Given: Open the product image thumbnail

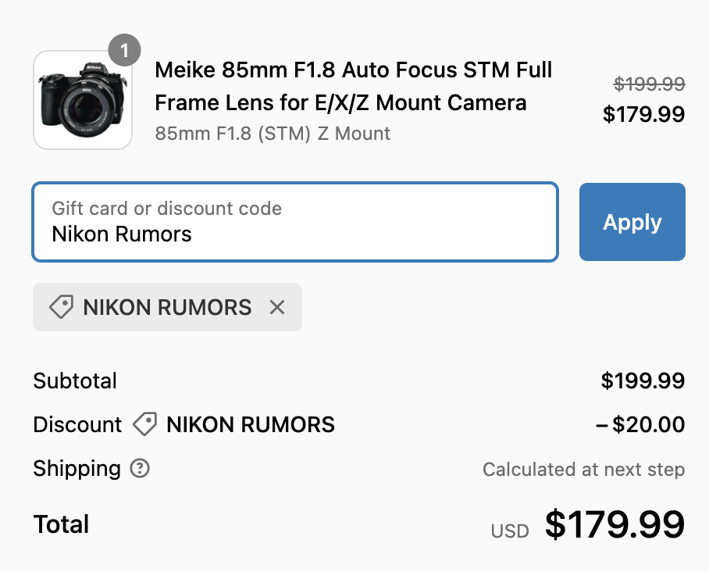Looking at the screenshot, I should click(x=83, y=99).
